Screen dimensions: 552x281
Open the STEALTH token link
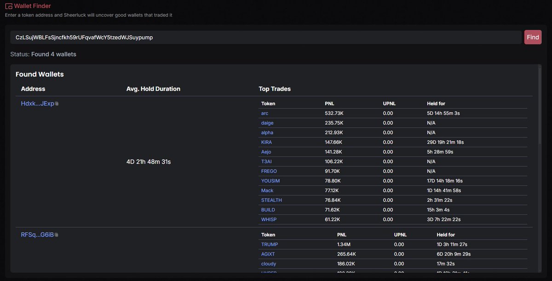point(271,200)
